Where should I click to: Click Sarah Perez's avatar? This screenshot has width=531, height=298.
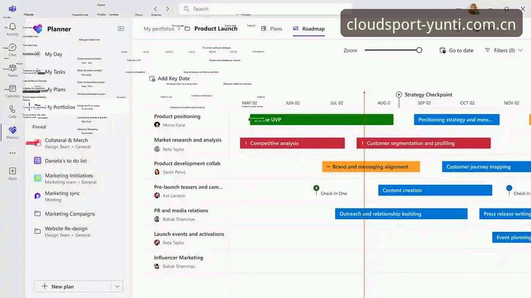click(157, 172)
